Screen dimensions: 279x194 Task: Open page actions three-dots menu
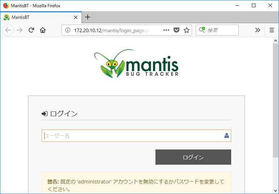(166, 30)
